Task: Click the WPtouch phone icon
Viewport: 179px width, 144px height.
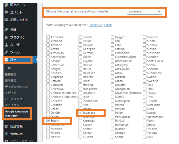Action: pos(6,134)
